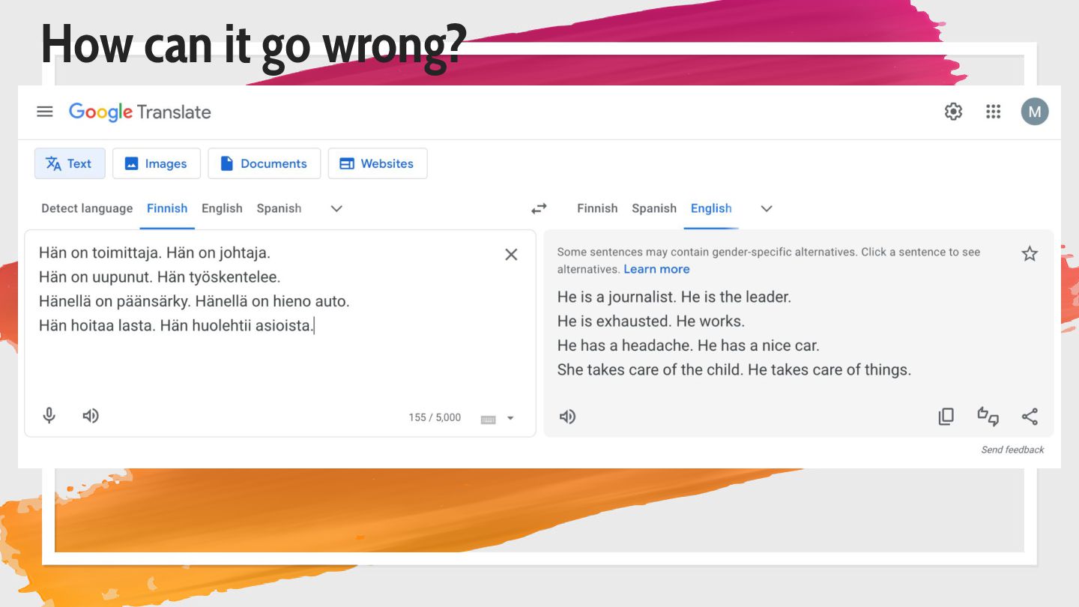Save translation with the star icon
The height and width of the screenshot is (607, 1079).
pyautogui.click(x=1030, y=253)
